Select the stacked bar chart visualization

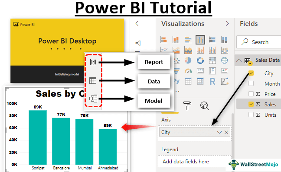pyautogui.click(x=163, y=40)
